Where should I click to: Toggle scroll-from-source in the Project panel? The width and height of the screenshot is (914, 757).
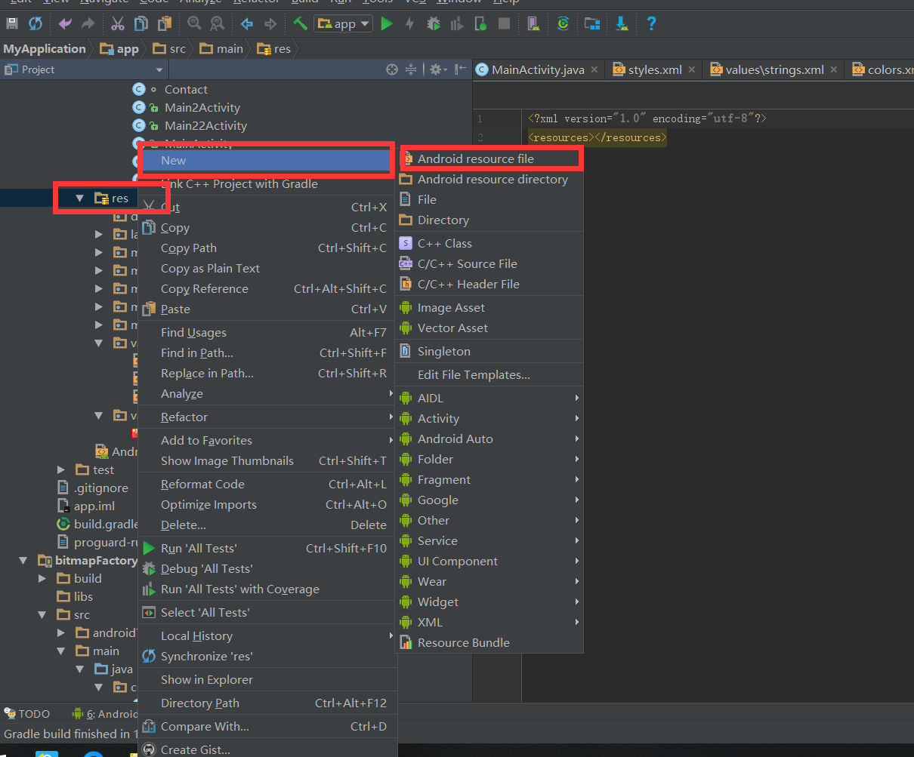tap(391, 69)
